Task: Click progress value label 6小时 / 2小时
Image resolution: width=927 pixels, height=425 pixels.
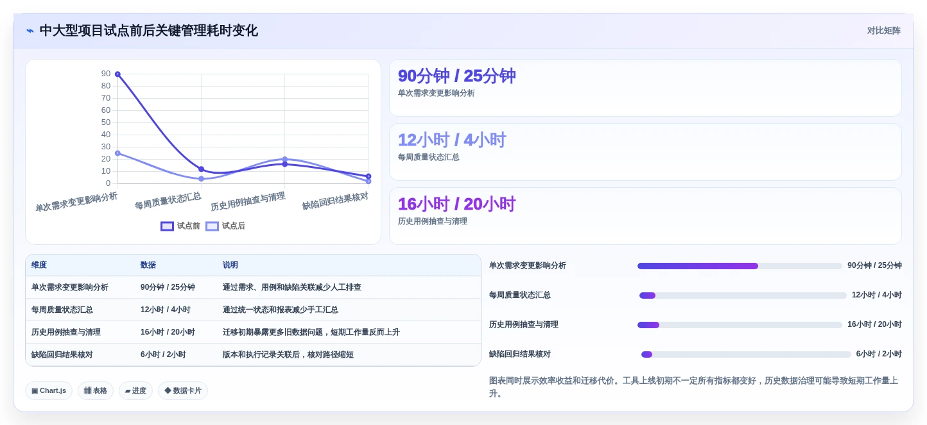Action: coord(879,354)
